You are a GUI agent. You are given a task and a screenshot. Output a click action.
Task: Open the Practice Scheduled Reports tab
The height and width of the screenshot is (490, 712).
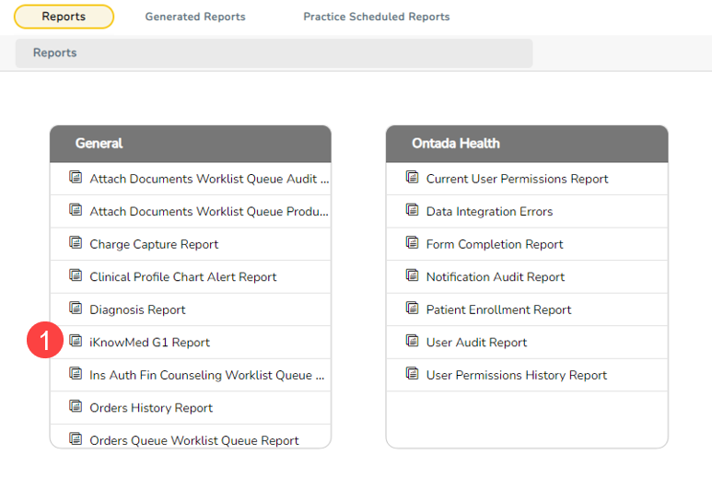377,17
